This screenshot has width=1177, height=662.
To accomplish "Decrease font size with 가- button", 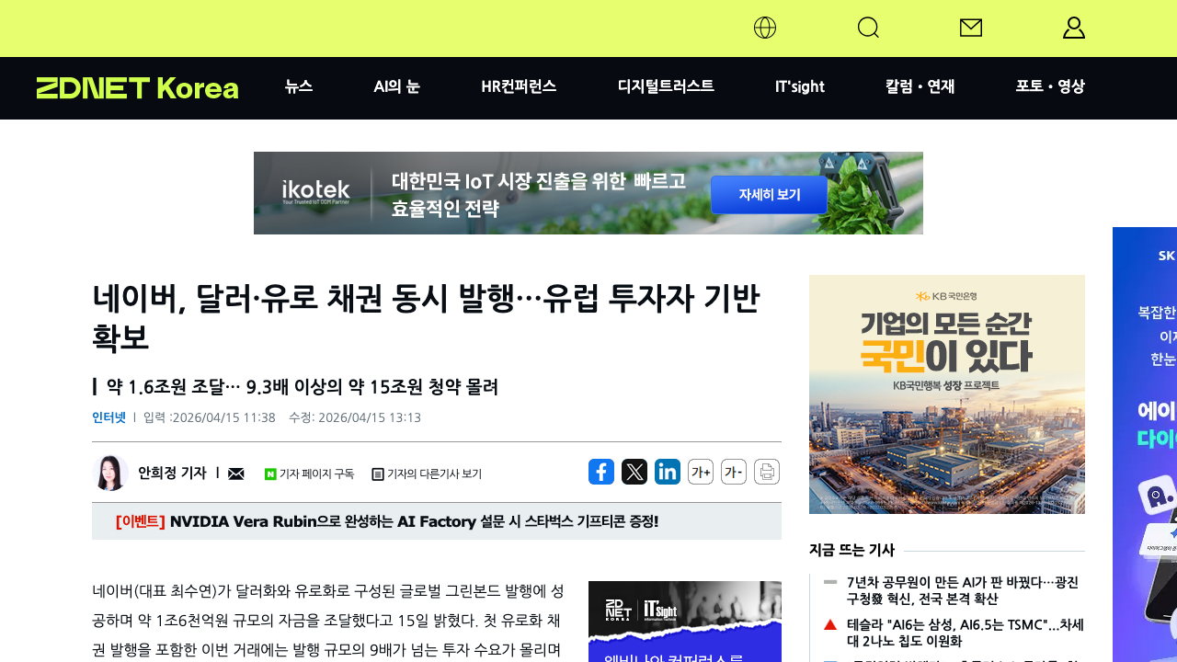I will click(x=734, y=472).
